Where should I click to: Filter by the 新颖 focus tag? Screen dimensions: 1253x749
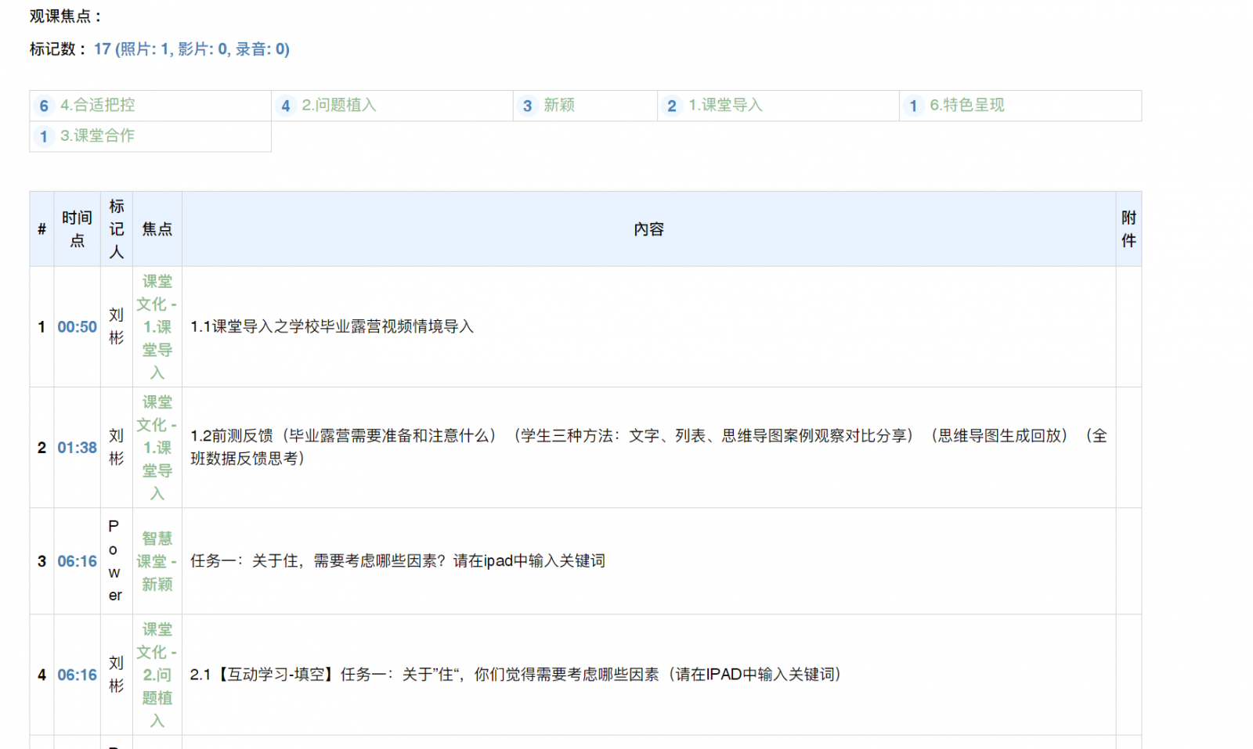click(x=559, y=105)
